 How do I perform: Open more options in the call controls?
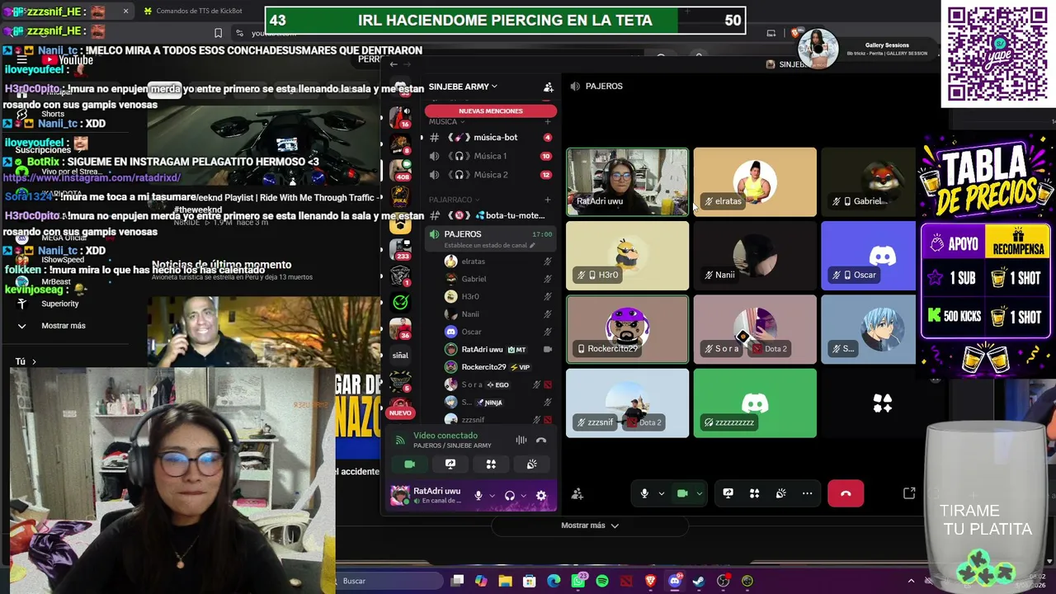coord(807,493)
